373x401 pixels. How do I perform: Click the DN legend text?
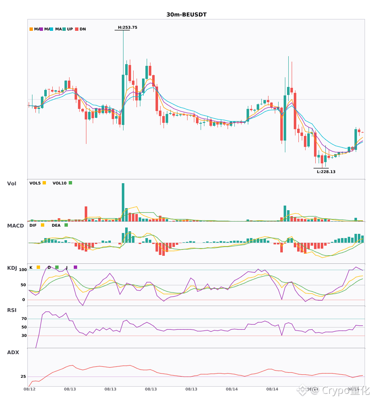pyautogui.click(x=83, y=29)
